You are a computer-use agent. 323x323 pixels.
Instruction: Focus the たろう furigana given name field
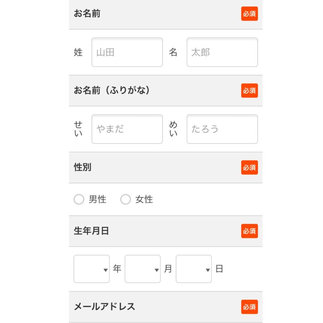[x=222, y=129]
